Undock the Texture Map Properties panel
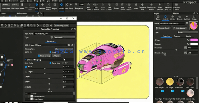 coord(72,29)
